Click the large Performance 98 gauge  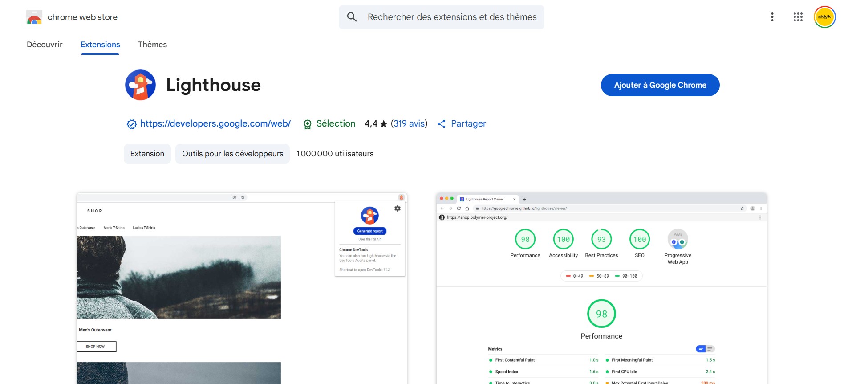coord(601,314)
